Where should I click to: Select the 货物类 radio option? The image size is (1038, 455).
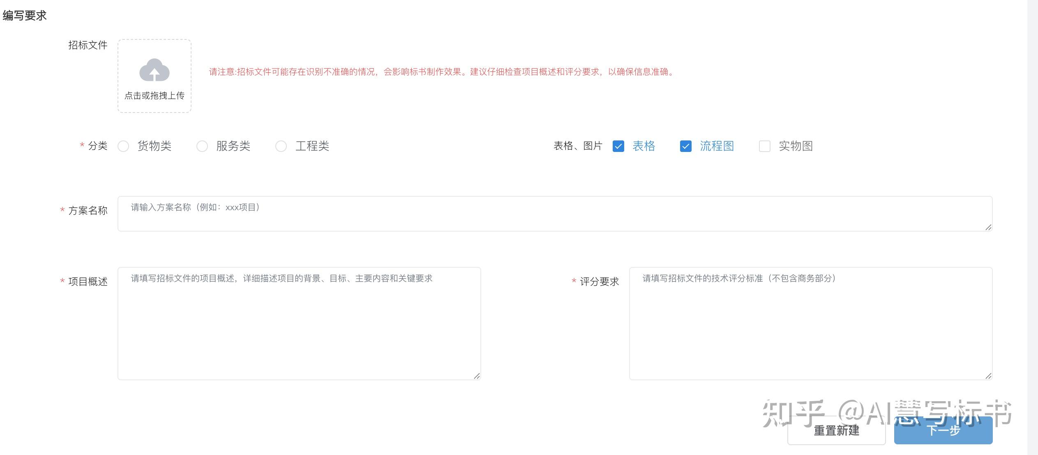pos(123,146)
